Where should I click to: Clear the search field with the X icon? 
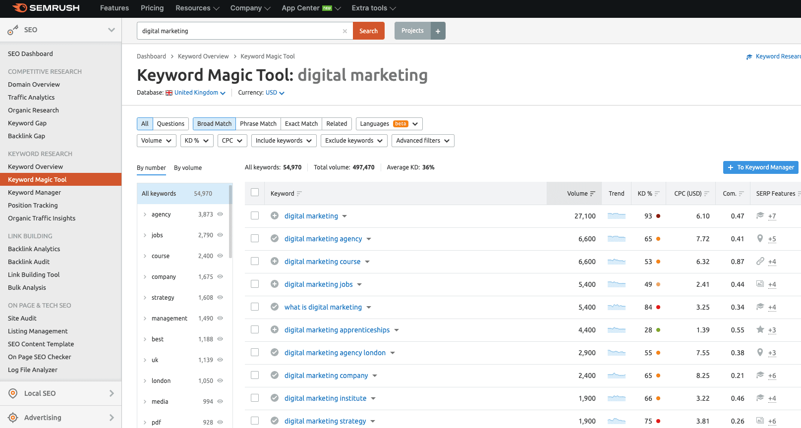(345, 31)
